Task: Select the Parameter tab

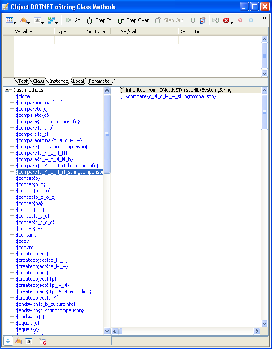Action: tap(100, 81)
